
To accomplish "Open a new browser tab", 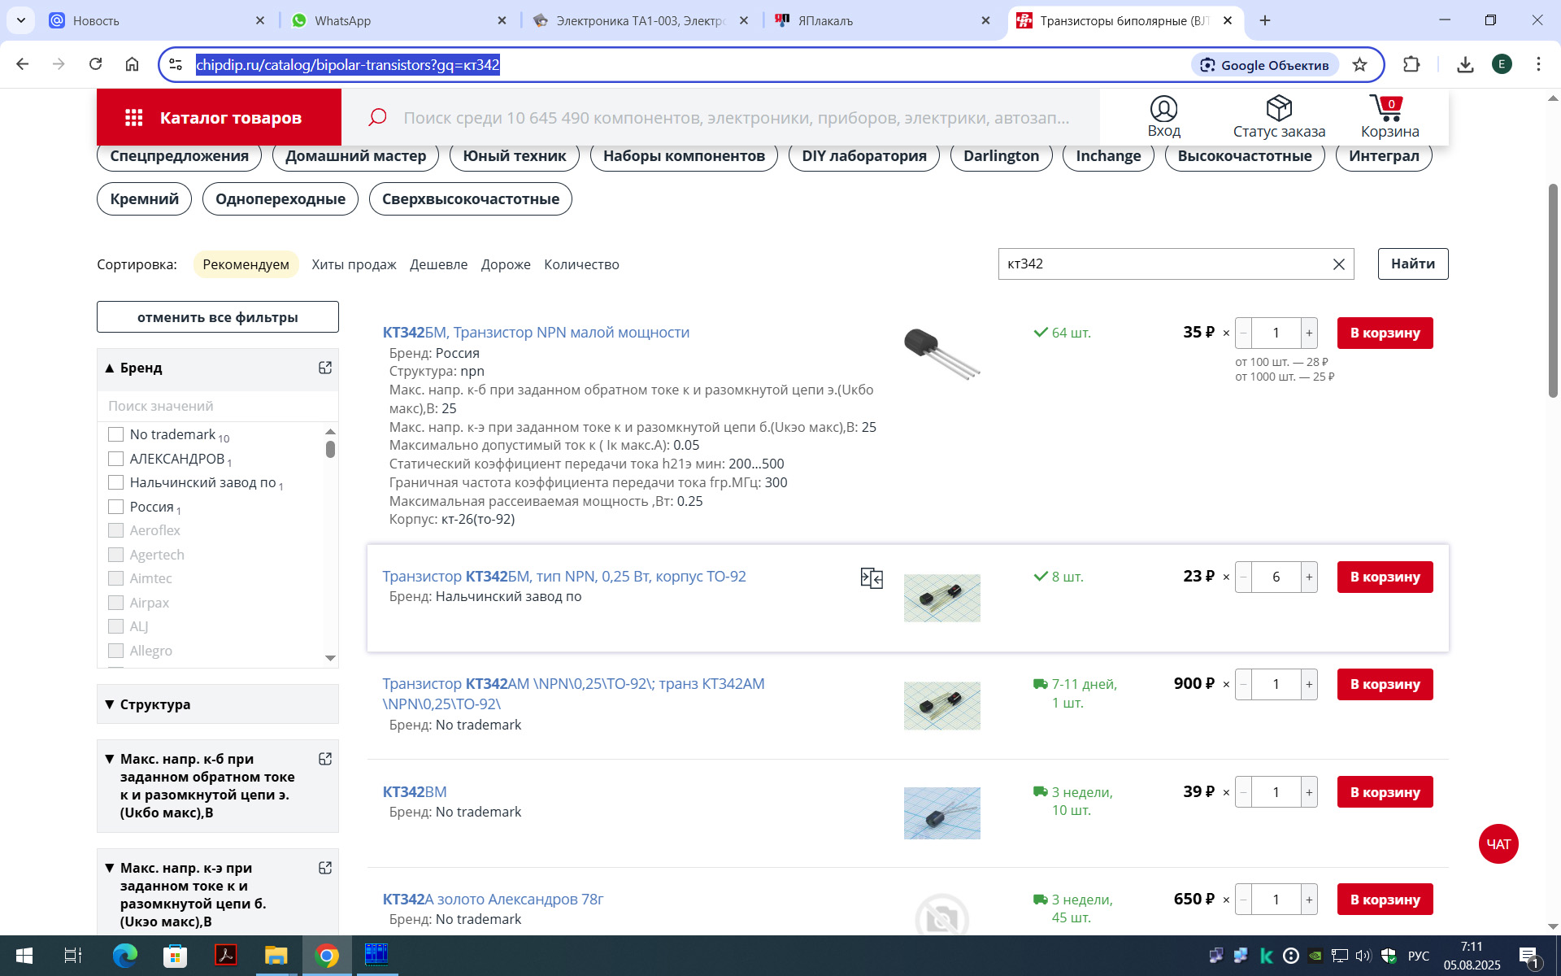I will [x=1265, y=20].
